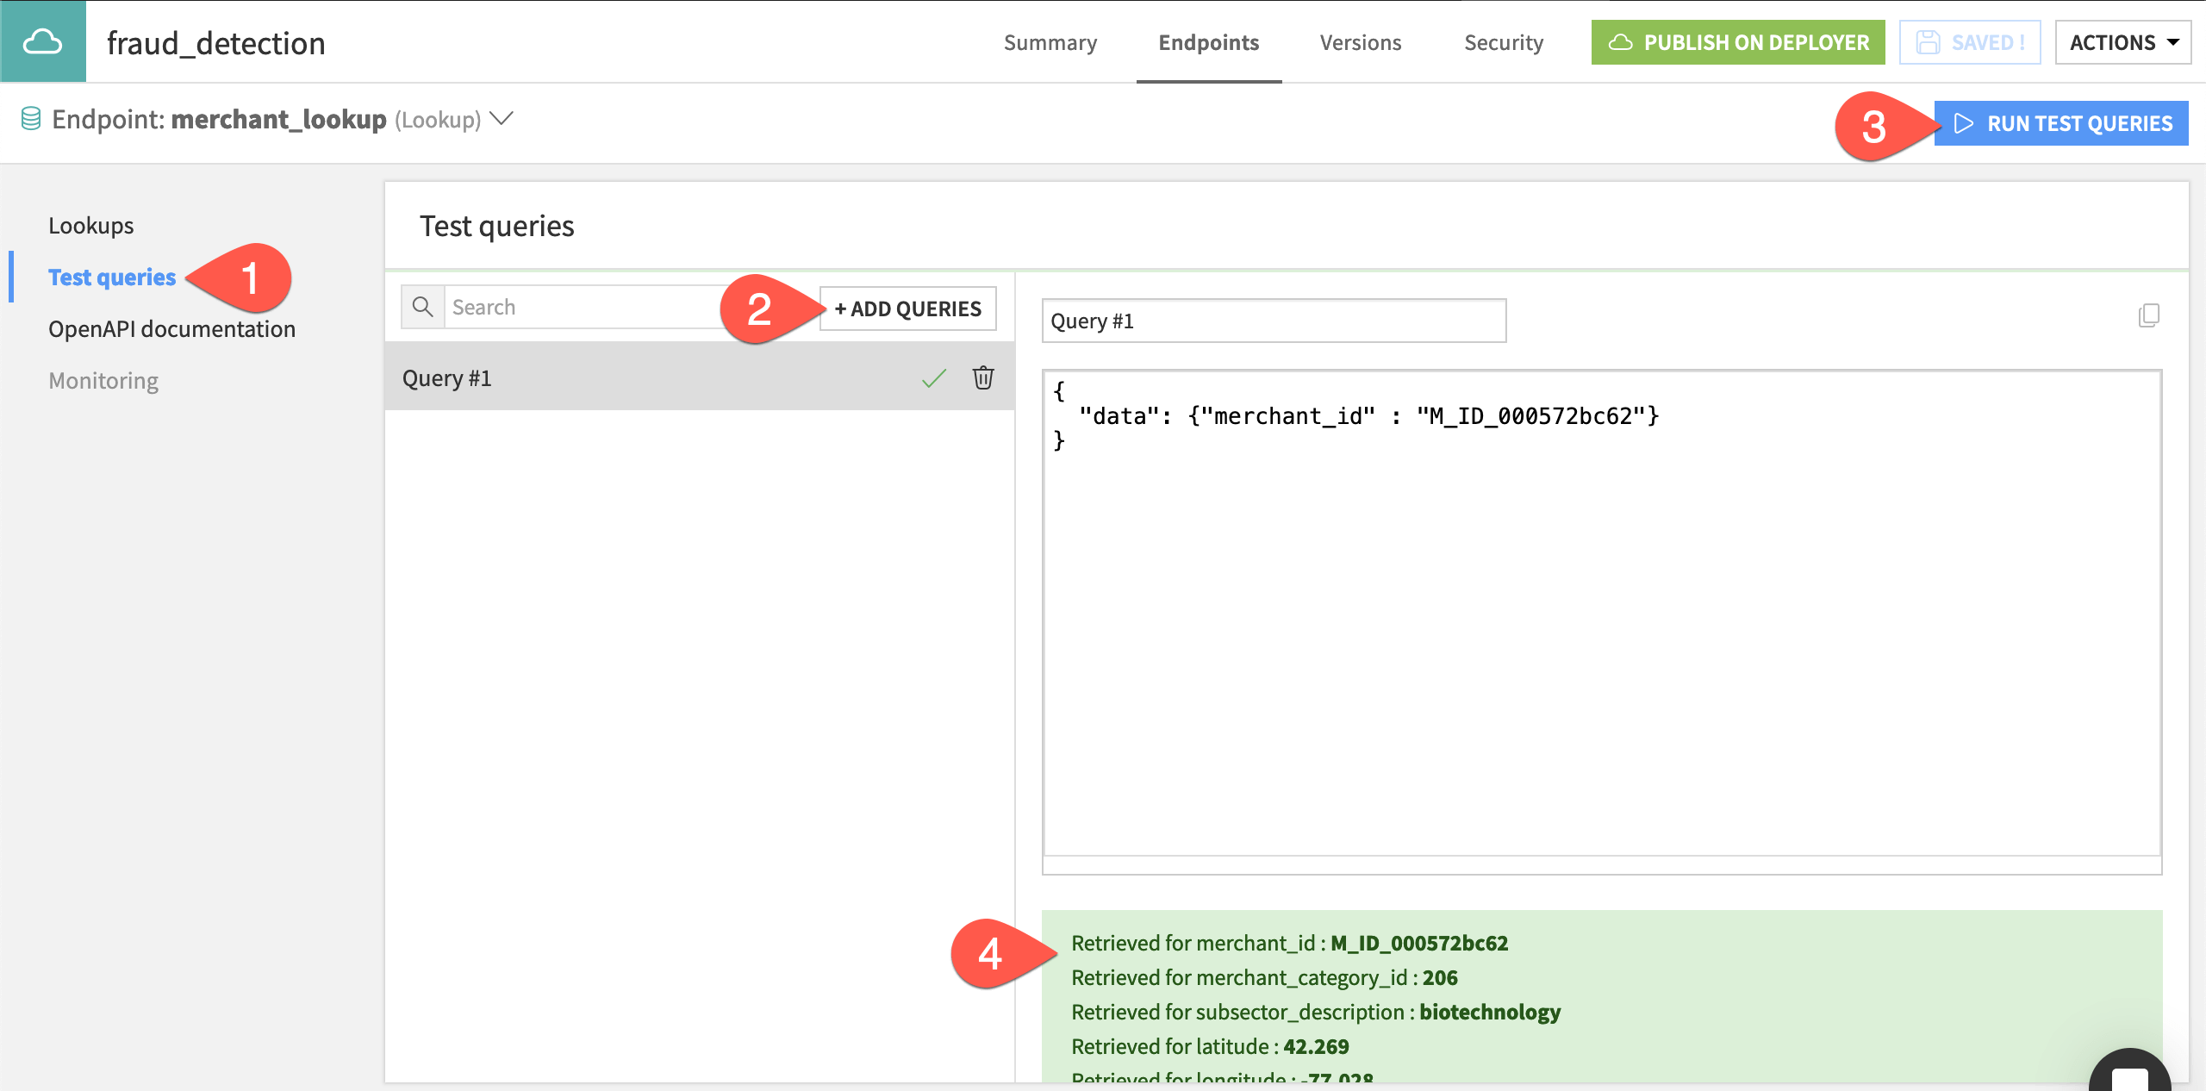Duplicate the query with the copy icon
This screenshot has height=1091, width=2206.
click(2147, 315)
